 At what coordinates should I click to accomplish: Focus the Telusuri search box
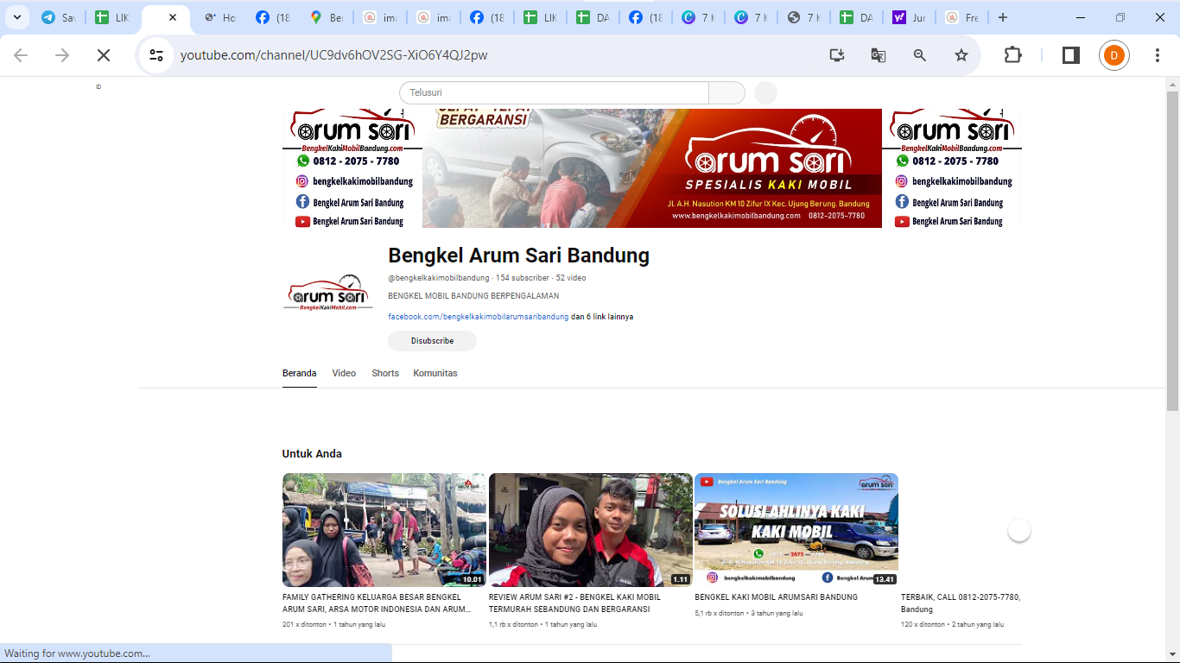pos(554,92)
